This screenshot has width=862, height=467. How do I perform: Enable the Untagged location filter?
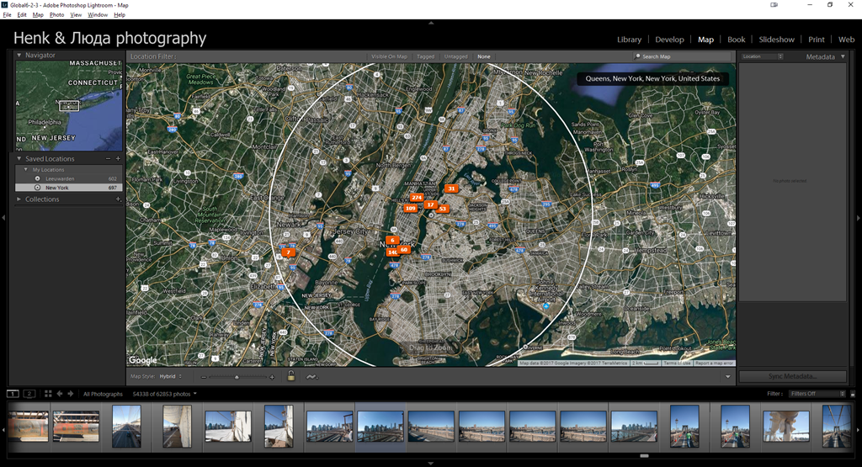pyautogui.click(x=455, y=56)
